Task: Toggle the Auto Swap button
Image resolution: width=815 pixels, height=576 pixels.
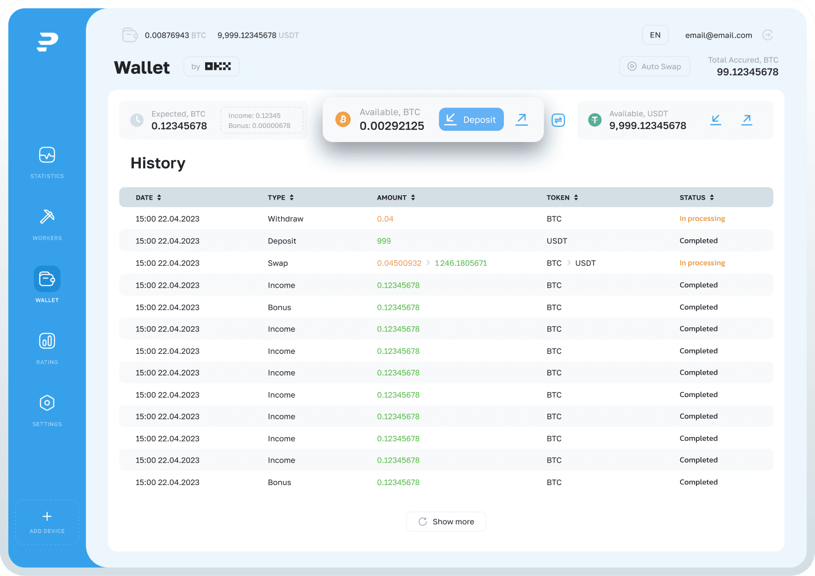Action: coord(654,66)
